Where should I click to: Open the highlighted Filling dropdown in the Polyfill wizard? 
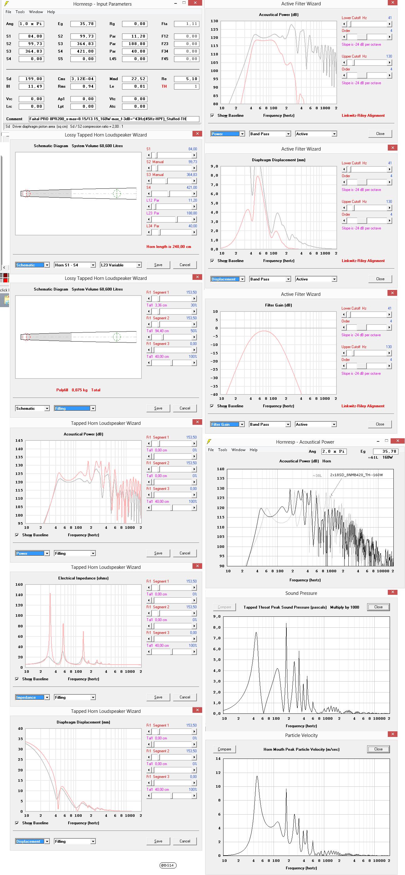tap(75, 408)
